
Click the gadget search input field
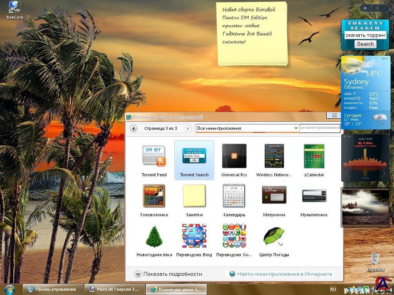pyautogui.click(x=319, y=128)
